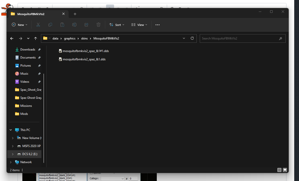The height and width of the screenshot is (181, 299).
Task: Click the pin icon next to Downloads
Action: (x=39, y=50)
